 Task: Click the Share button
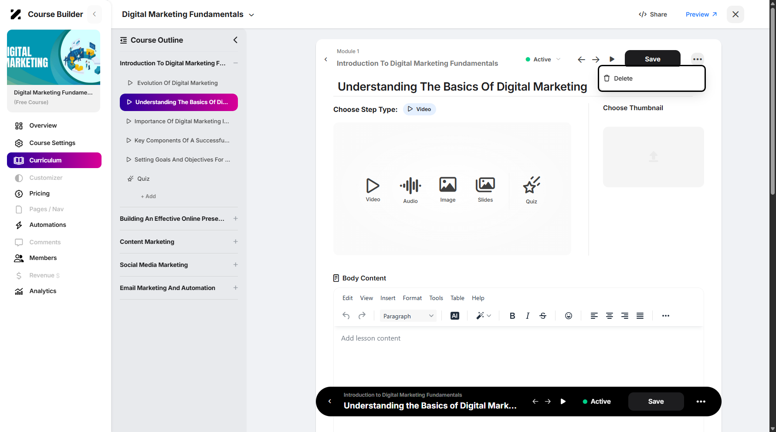653,14
